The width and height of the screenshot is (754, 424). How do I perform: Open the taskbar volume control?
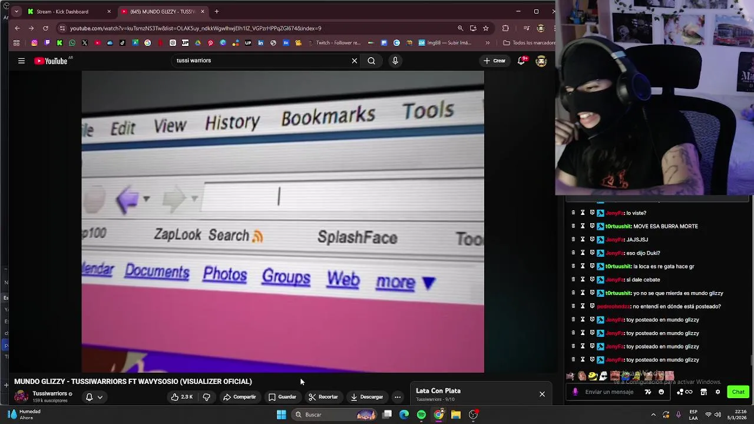pyautogui.click(x=717, y=415)
